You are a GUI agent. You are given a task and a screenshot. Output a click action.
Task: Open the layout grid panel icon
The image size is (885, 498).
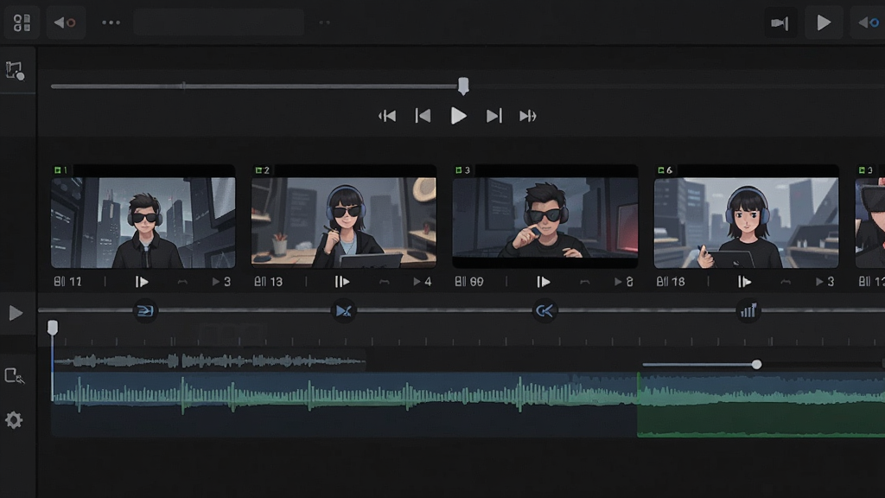point(22,23)
